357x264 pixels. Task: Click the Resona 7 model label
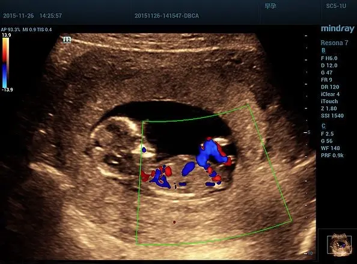coord(334,43)
